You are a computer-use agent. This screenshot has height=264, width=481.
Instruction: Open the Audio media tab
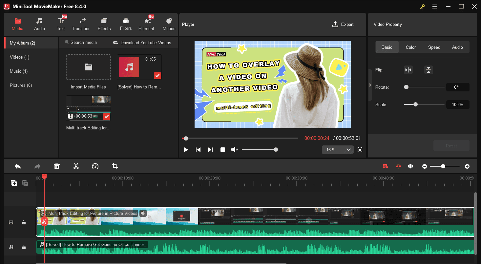[39, 24]
